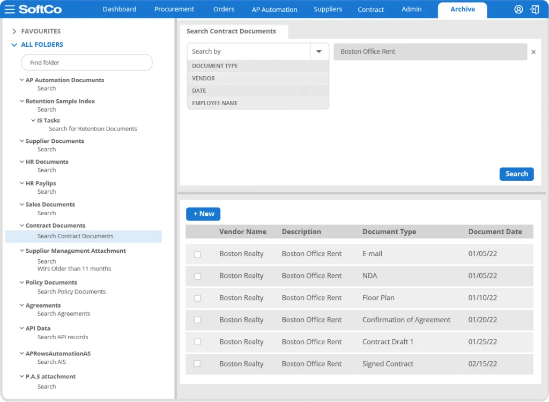This screenshot has width=549, height=402.
Task: Check the Floor Plan document checkbox
Action: [x=197, y=298]
